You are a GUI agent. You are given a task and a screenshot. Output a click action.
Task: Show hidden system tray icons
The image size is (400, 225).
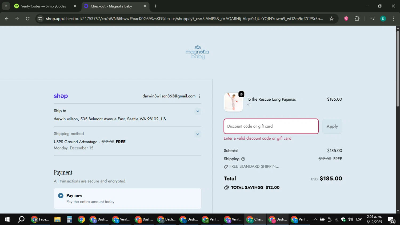coord(315,219)
